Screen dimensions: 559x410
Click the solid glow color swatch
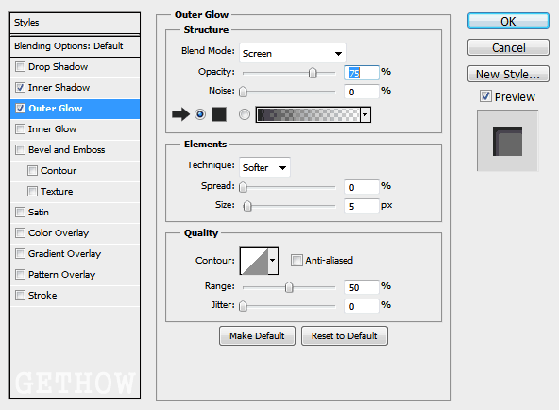[x=219, y=114]
